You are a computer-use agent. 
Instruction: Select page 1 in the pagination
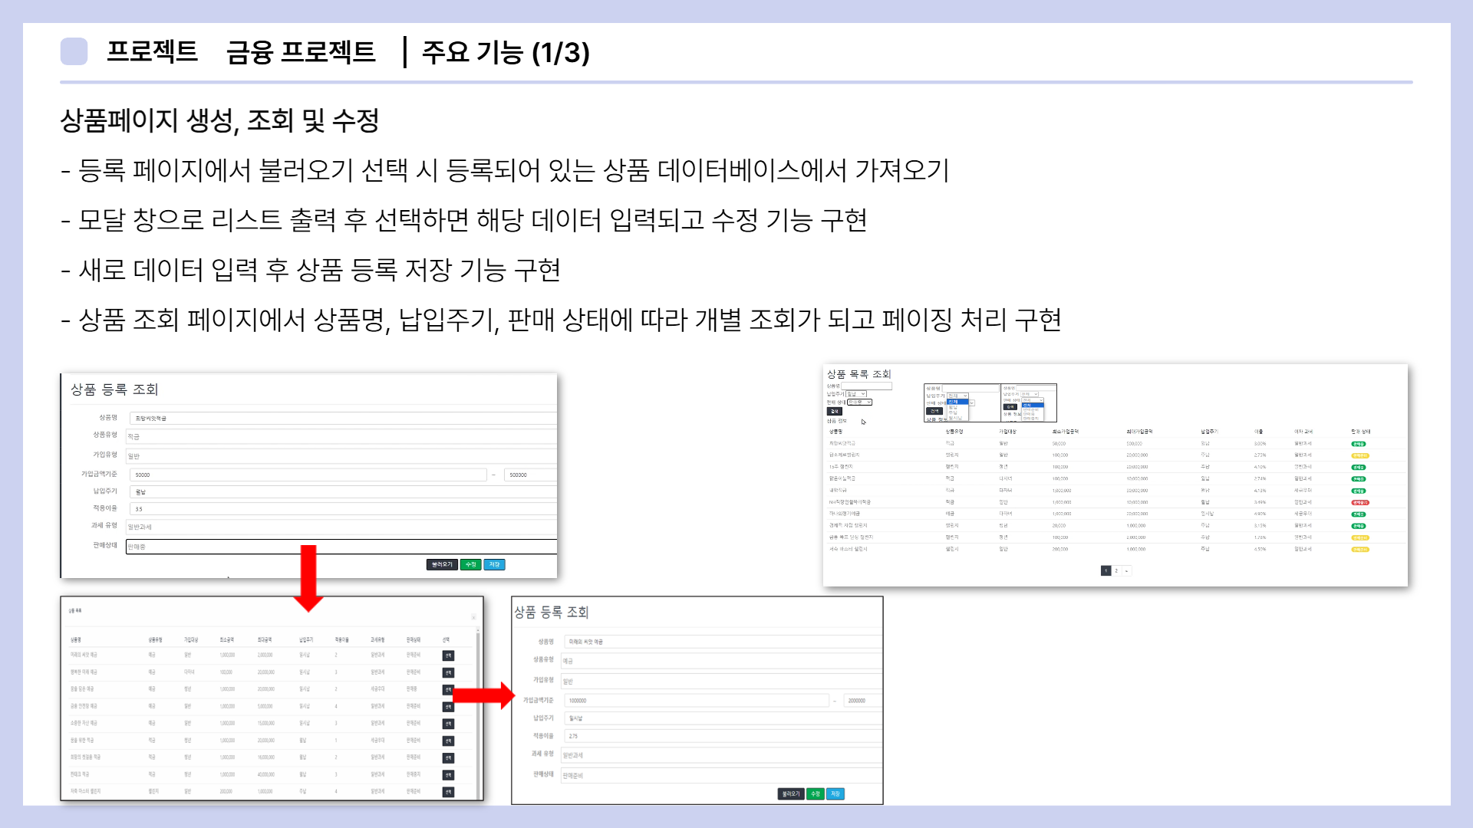coord(1106,570)
